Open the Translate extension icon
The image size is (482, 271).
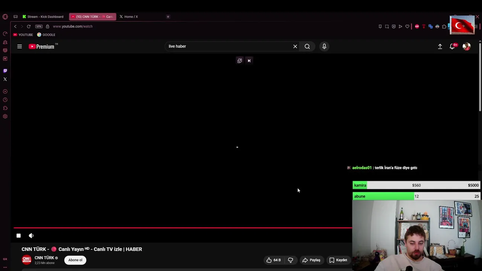[430, 26]
